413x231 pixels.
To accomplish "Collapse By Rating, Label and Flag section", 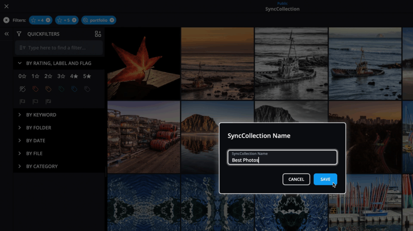I will click(59, 63).
